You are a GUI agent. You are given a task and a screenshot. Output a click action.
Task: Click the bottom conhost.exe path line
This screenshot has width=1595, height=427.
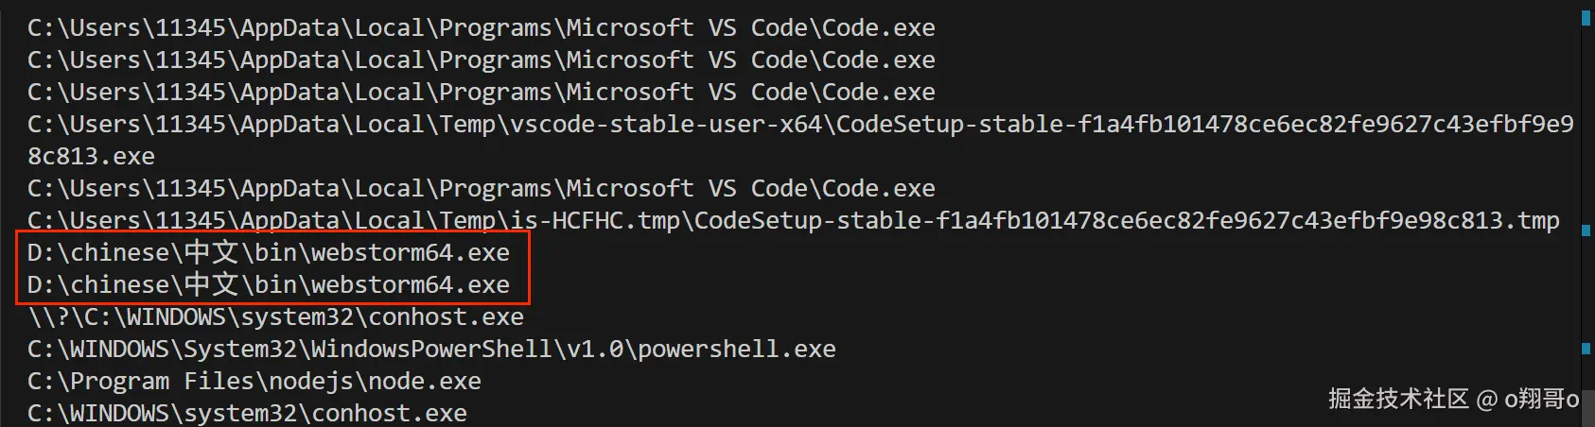point(246,414)
